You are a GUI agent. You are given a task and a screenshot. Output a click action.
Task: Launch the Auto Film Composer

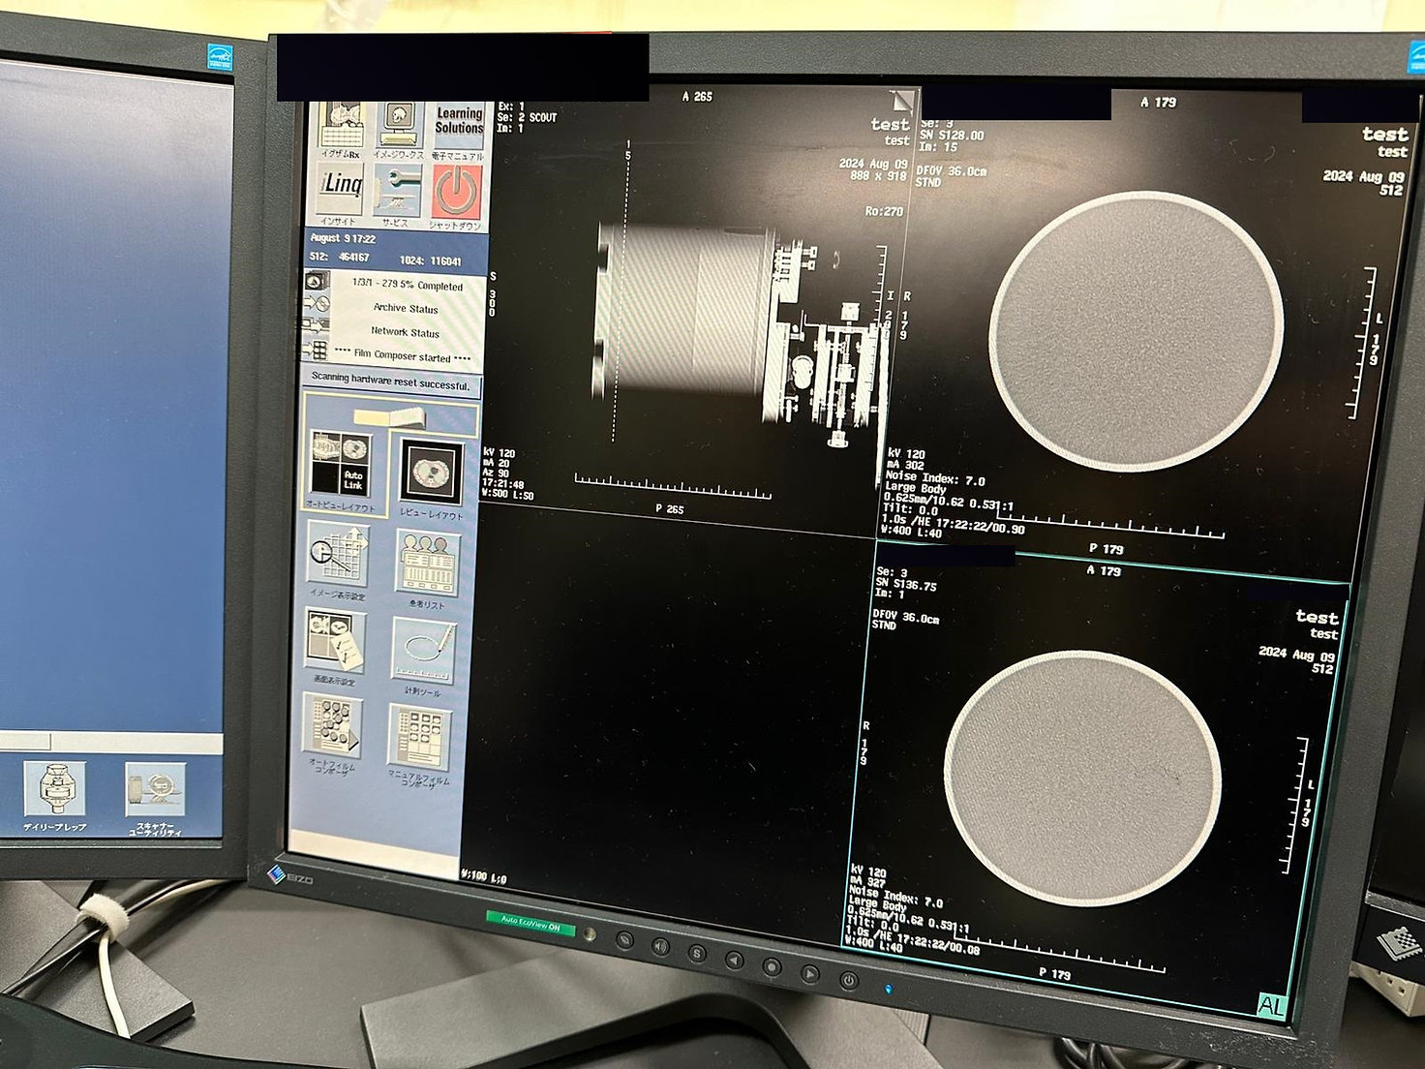pyautogui.click(x=332, y=726)
